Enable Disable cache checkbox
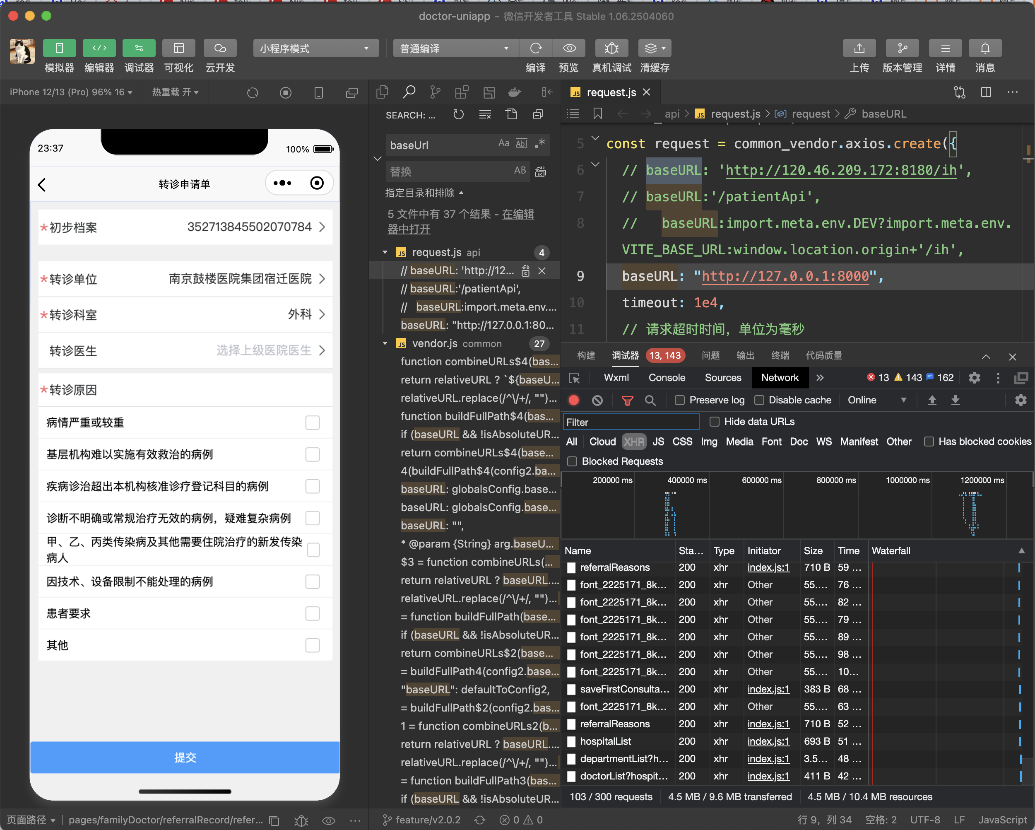The width and height of the screenshot is (1035, 830). click(x=759, y=400)
